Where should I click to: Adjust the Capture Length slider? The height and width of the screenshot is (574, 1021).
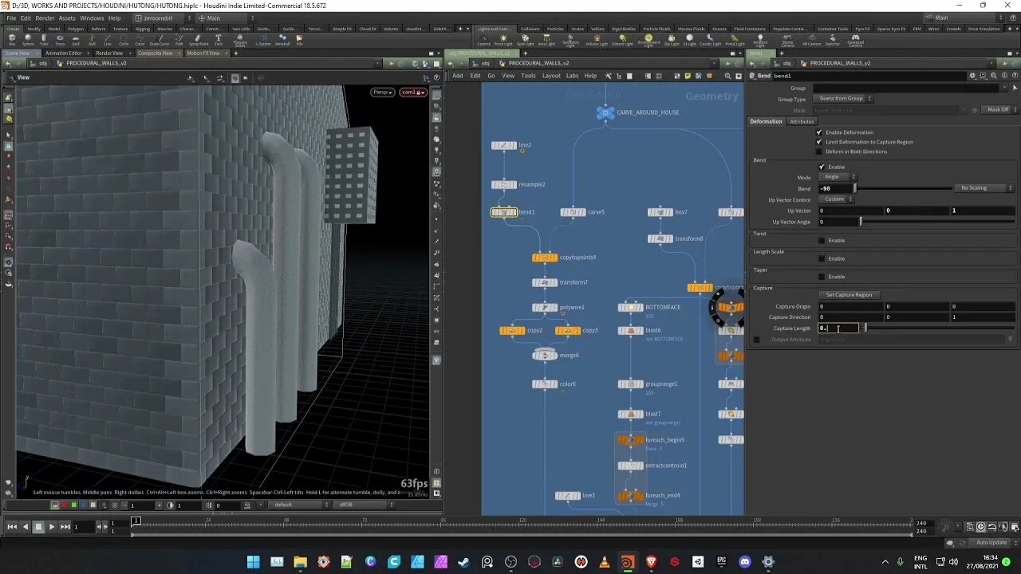click(939, 328)
